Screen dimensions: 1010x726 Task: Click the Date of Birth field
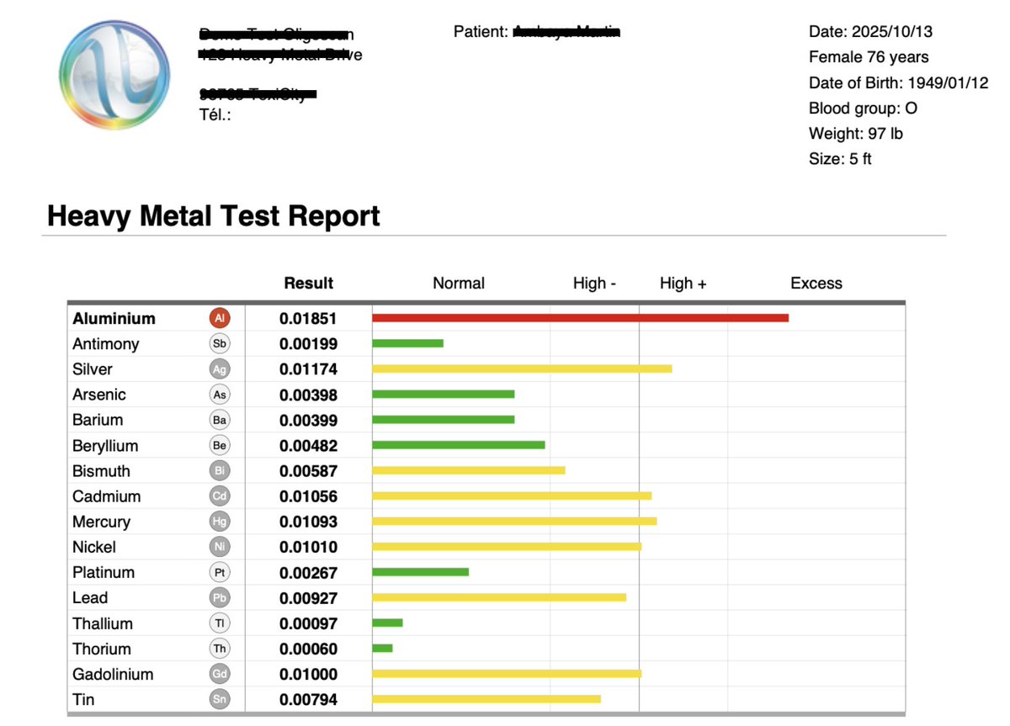897,83
